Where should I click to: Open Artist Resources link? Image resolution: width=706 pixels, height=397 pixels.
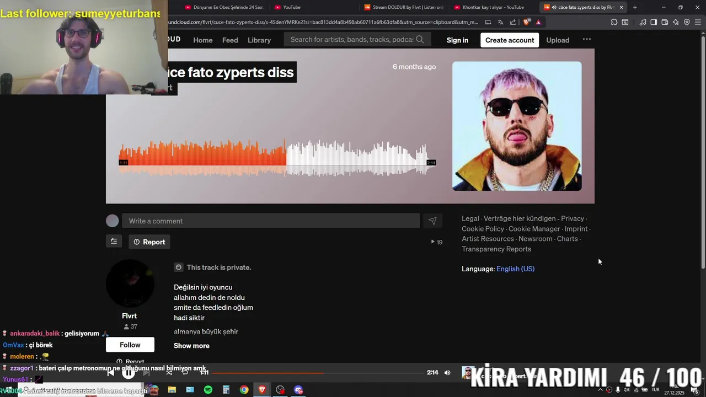pos(488,239)
